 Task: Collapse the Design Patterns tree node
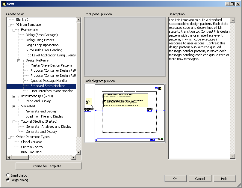[x=19, y=61]
